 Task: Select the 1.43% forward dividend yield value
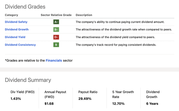coord(16,99)
